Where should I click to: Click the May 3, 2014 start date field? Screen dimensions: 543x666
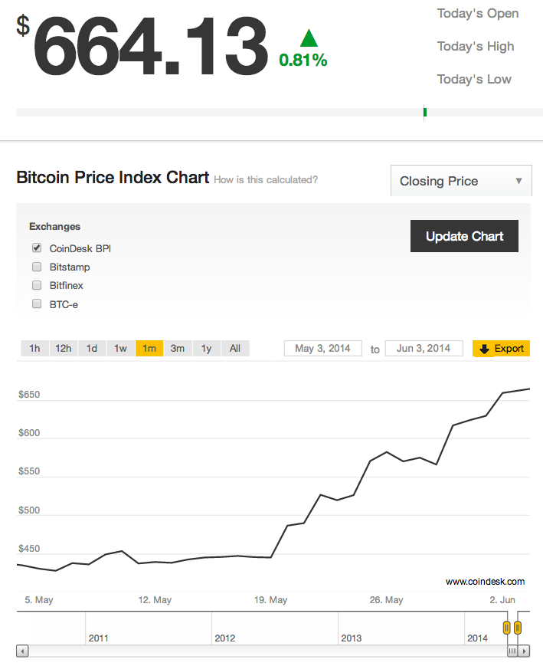pyautogui.click(x=322, y=349)
